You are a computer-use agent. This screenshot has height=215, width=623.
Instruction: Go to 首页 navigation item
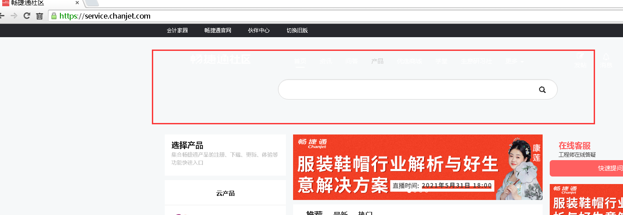(300, 61)
